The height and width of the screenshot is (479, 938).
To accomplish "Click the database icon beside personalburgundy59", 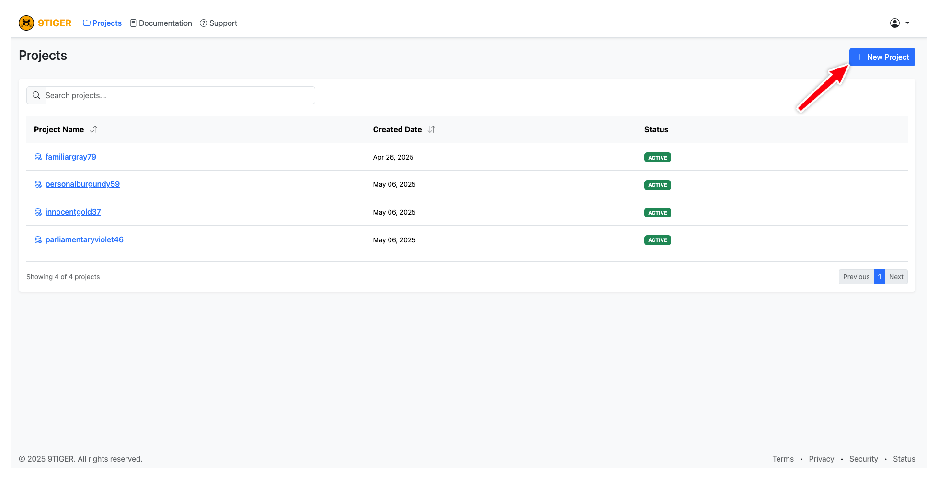I will 38,184.
